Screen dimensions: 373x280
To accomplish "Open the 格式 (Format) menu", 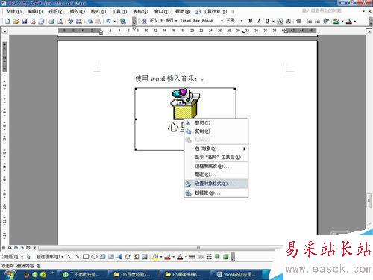I will [x=98, y=11].
